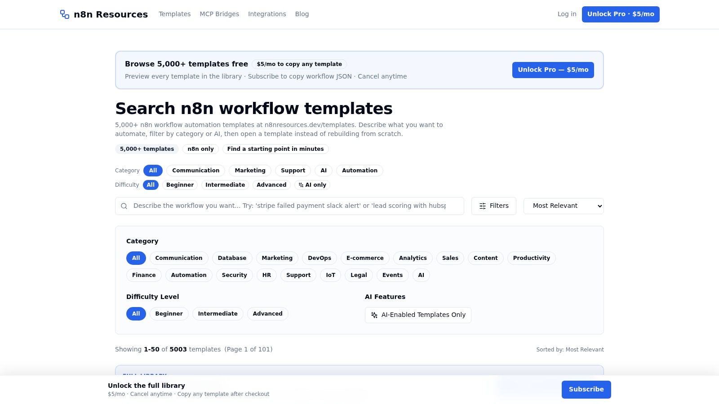Select Events category chip
This screenshot has height=404, width=719.
click(392, 275)
